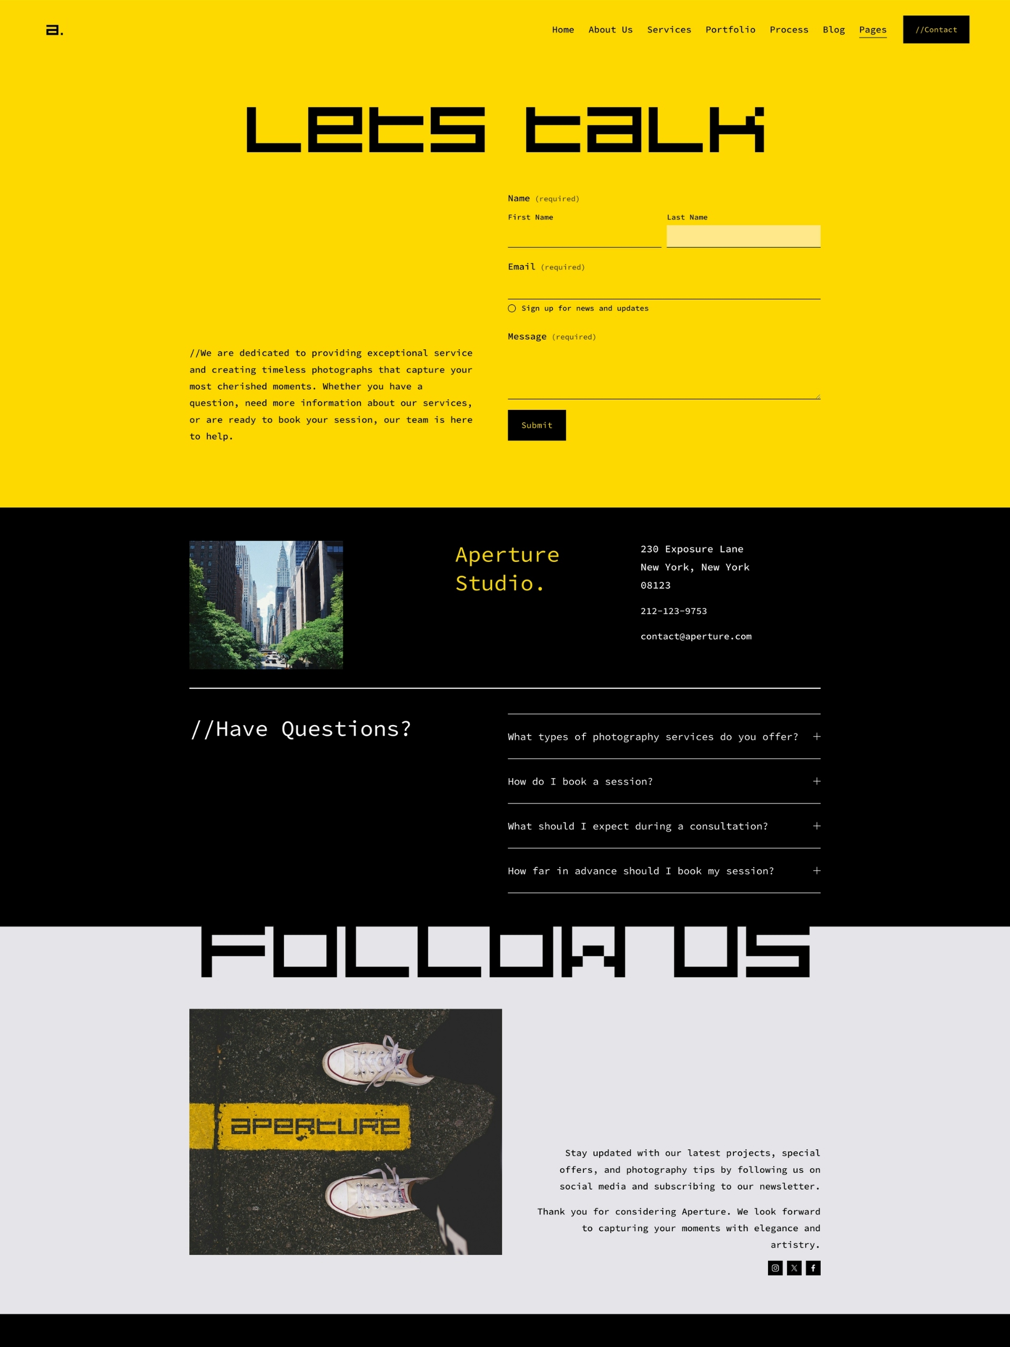The width and height of the screenshot is (1010, 1347).
Task: Click the submit button on contact form
Action: 537,424
